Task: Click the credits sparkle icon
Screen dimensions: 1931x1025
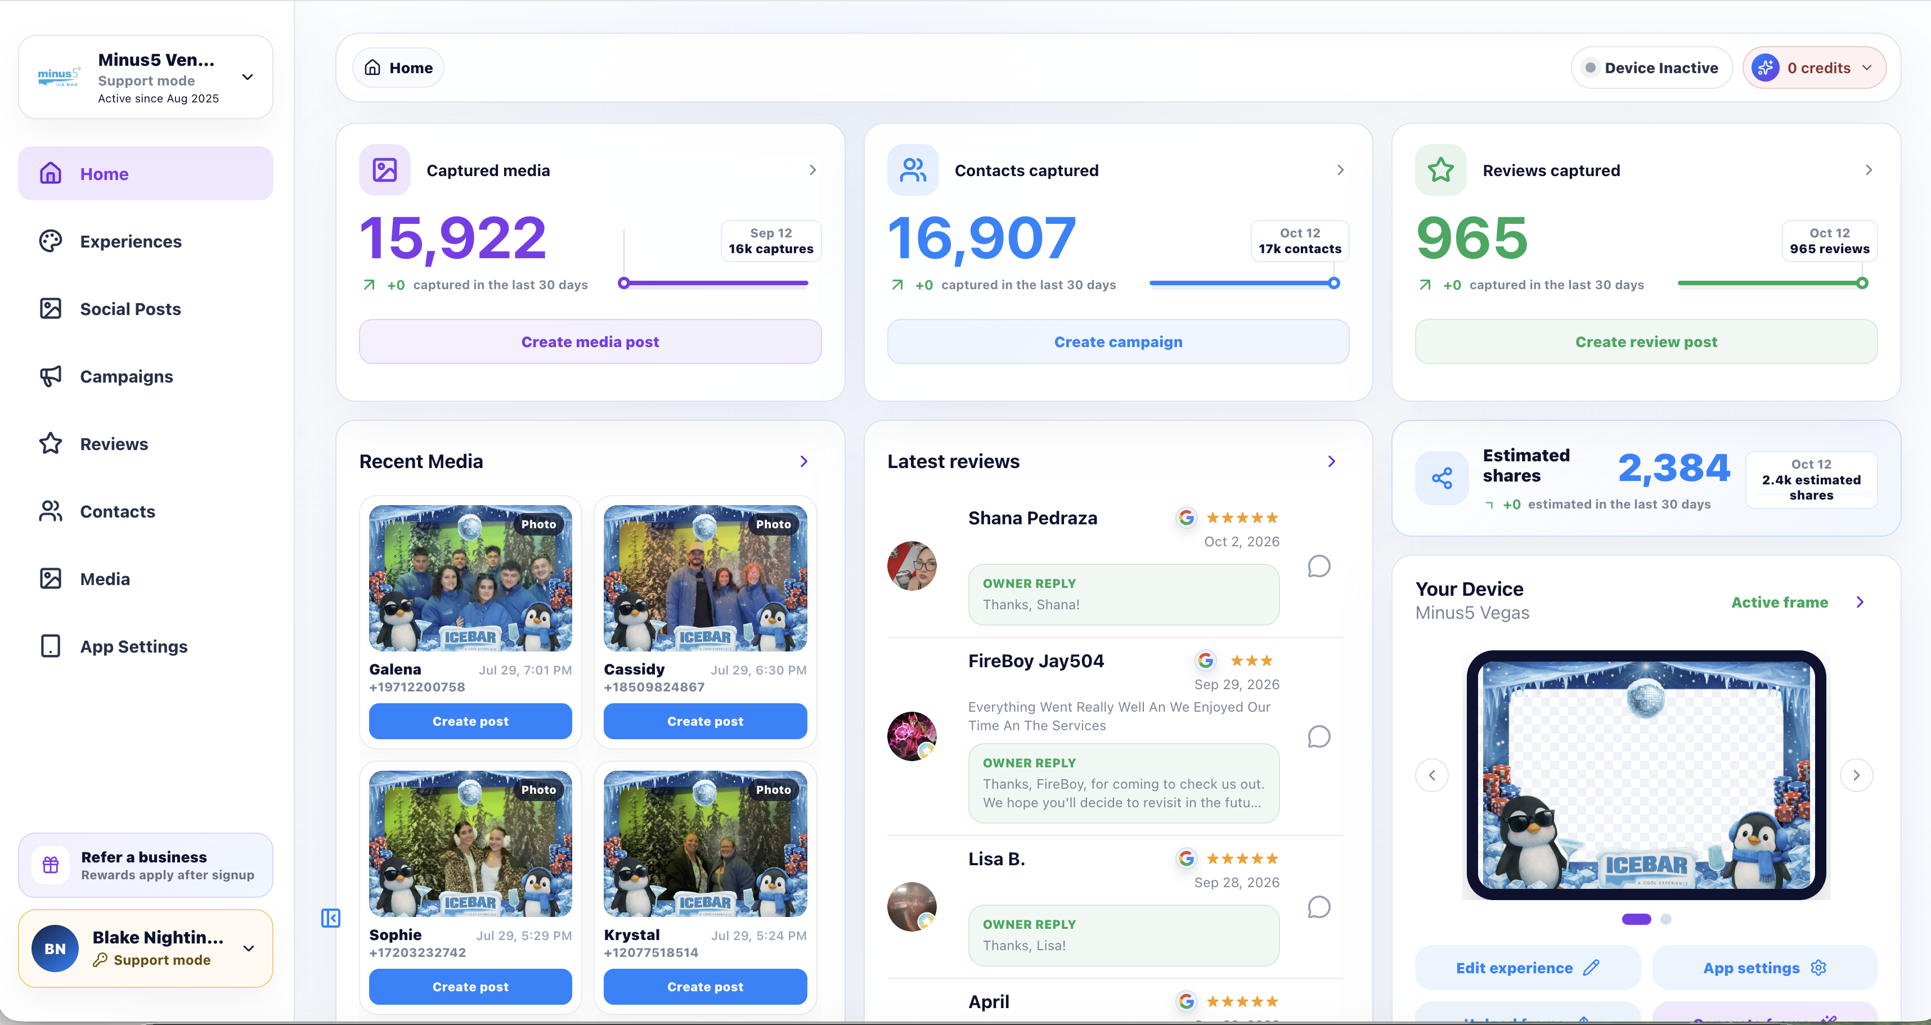Action: click(x=1766, y=68)
